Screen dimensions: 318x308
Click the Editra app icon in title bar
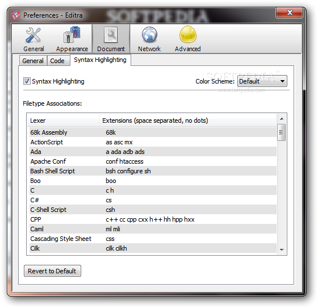coord(16,15)
